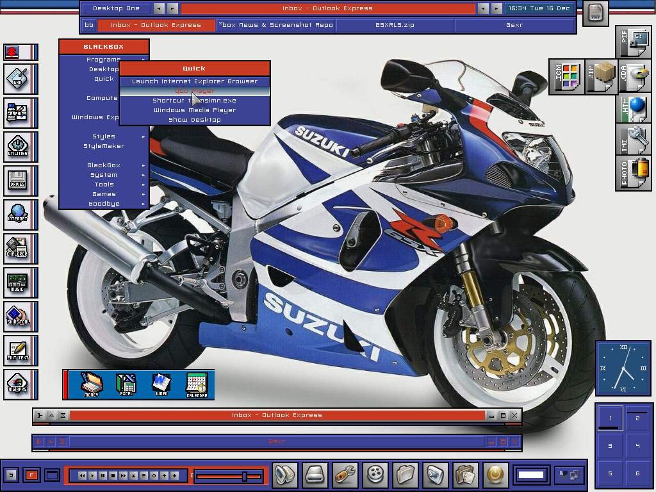
Task: Click the date and time display
Action: pyautogui.click(x=539, y=8)
